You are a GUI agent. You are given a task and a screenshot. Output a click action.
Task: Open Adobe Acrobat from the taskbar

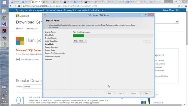(4, 31)
